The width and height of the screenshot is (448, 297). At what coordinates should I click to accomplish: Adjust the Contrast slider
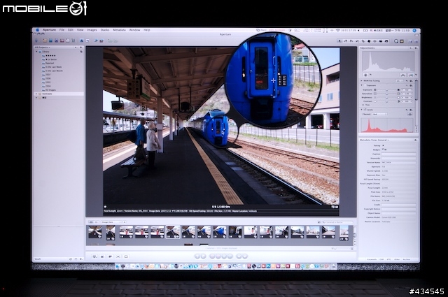[387, 101]
